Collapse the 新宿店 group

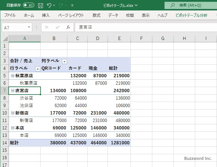click(x=13, y=113)
